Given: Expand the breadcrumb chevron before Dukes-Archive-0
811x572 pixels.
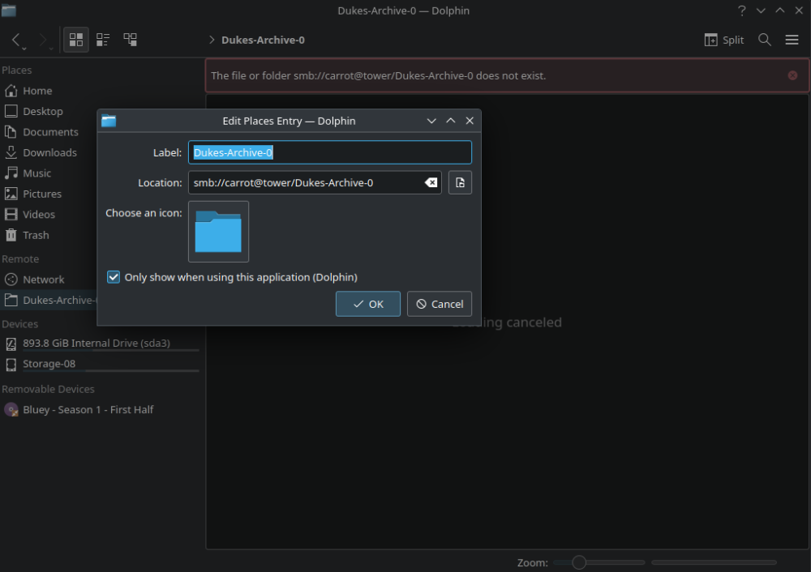Looking at the screenshot, I should [x=212, y=40].
